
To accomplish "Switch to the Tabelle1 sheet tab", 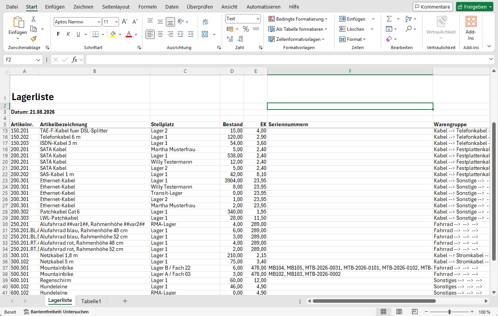I will click(x=91, y=301).
